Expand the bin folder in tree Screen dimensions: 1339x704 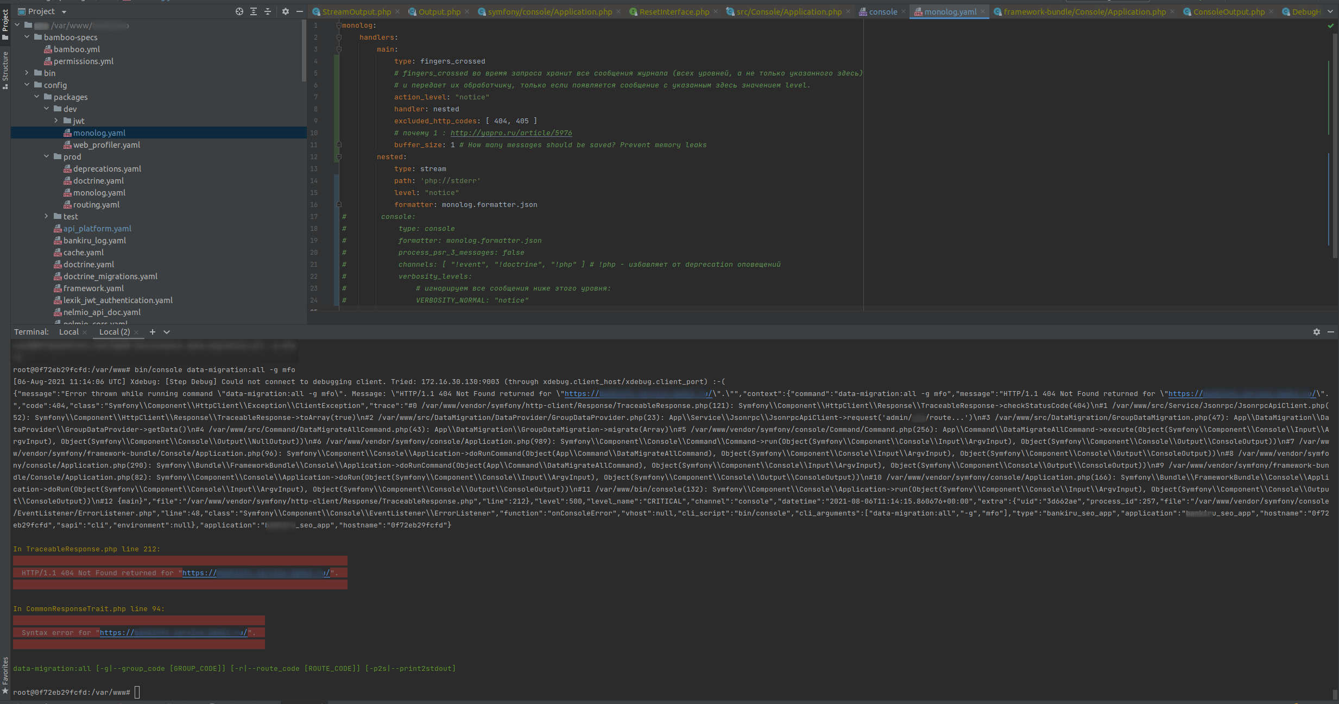(x=27, y=73)
